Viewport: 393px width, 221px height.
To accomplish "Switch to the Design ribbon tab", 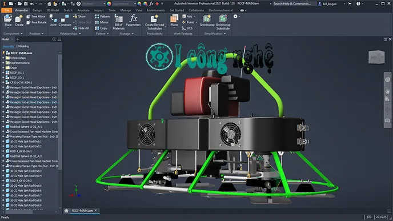I will (x=37, y=10).
